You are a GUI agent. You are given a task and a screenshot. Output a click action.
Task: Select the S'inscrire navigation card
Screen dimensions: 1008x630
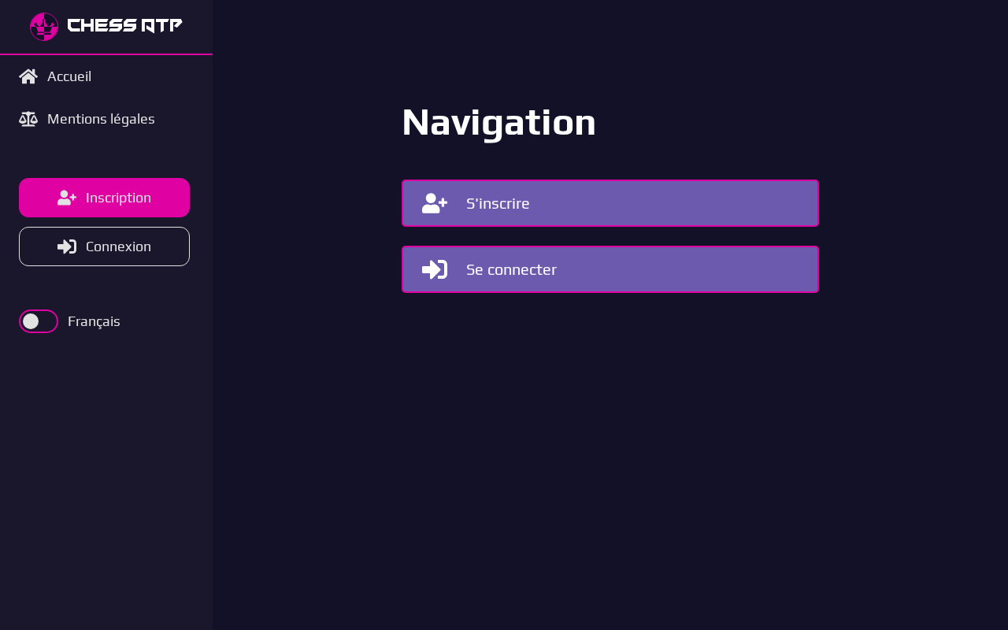610,203
